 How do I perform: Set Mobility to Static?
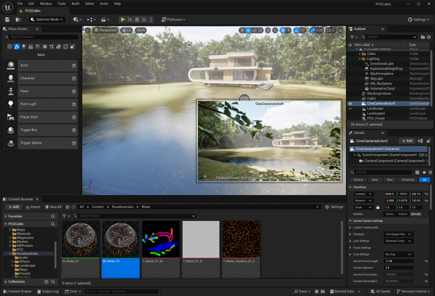point(390,214)
